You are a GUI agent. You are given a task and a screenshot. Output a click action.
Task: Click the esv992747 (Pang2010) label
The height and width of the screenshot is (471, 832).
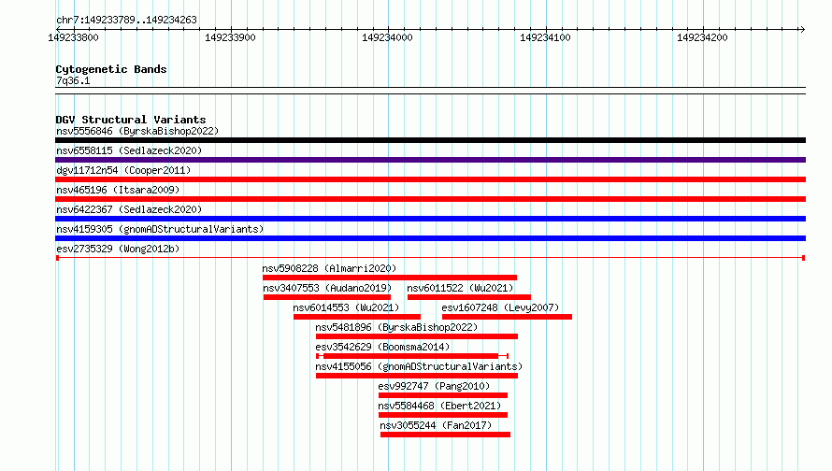434,386
